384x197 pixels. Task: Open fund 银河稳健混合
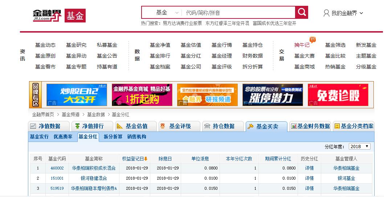94,179
